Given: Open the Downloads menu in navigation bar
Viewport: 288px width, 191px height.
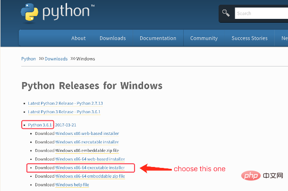Looking at the screenshot, I should pos(112,38).
